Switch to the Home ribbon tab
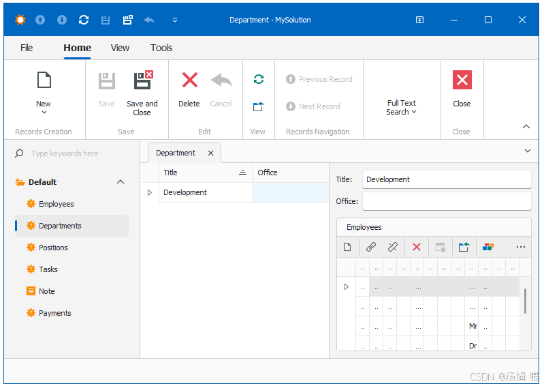The height and width of the screenshot is (386, 544). point(78,48)
